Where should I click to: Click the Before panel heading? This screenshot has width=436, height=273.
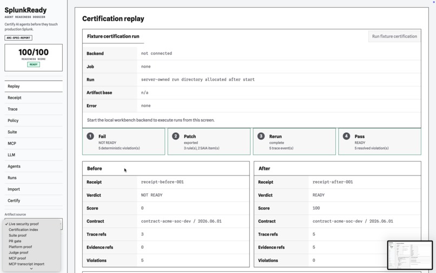95,168
